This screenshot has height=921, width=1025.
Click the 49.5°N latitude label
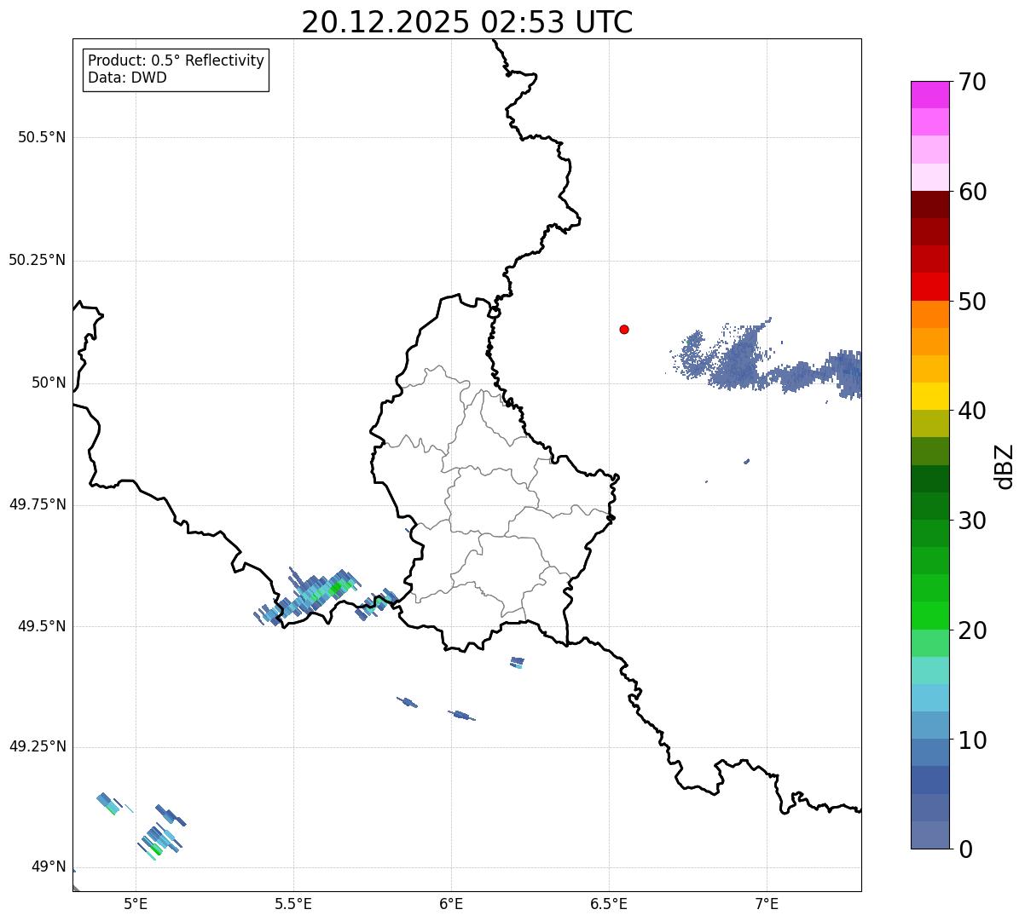pyautogui.click(x=42, y=626)
